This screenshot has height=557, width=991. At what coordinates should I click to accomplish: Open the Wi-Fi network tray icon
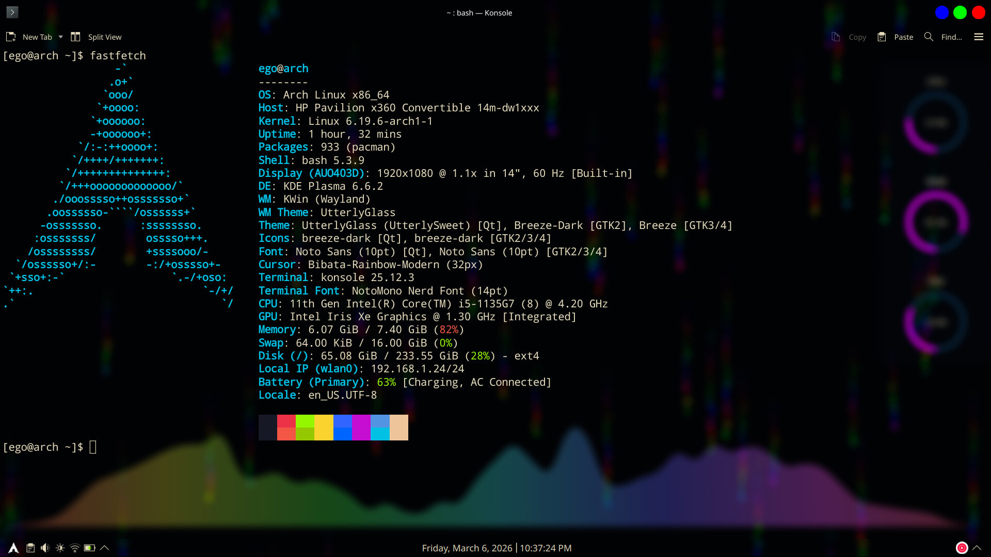tap(75, 548)
